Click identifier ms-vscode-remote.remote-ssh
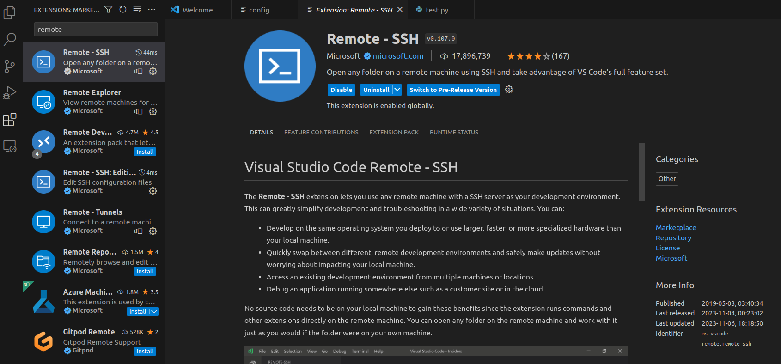This screenshot has height=364, width=781. click(x=726, y=339)
